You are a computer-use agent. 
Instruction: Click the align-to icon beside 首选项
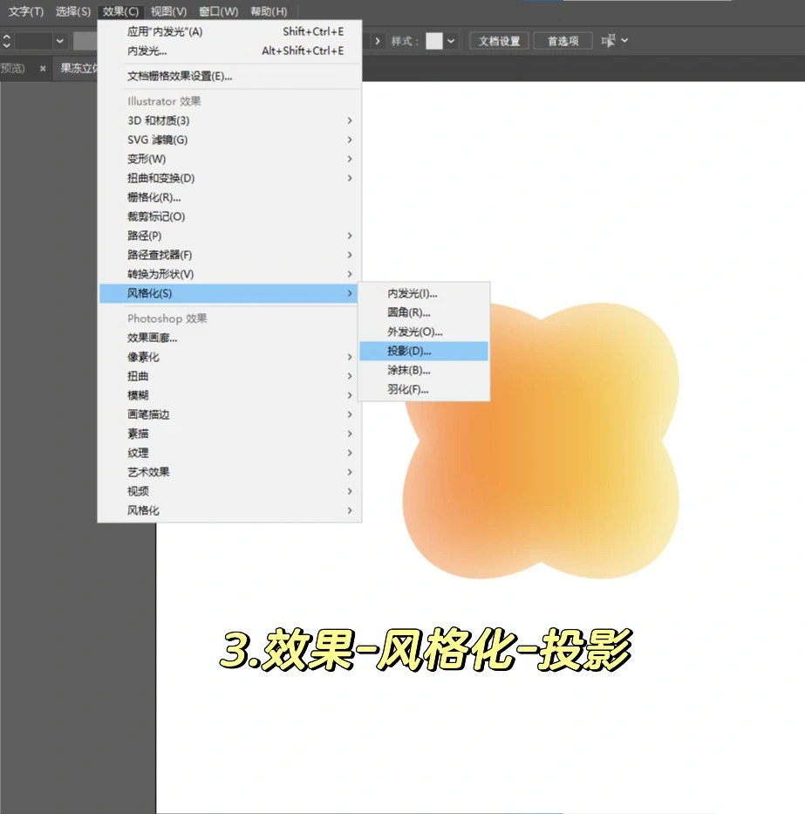[x=608, y=40]
